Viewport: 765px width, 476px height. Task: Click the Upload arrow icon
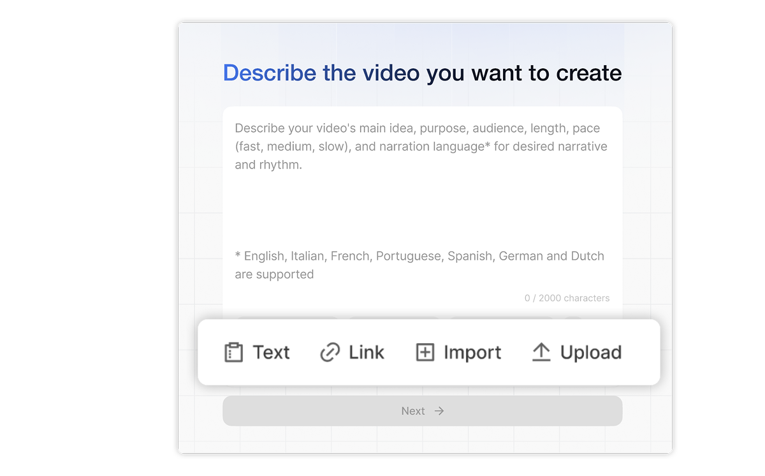click(541, 352)
